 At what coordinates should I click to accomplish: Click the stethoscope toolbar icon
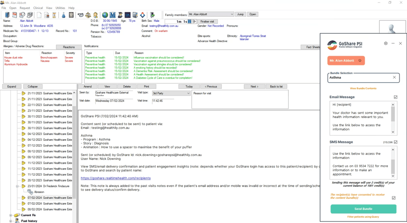click(81, 15)
